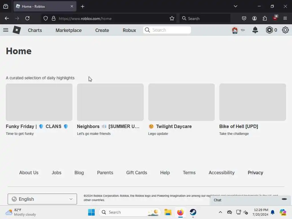Open the Blog footer link
Screen dimensions: 292x219
(79, 173)
